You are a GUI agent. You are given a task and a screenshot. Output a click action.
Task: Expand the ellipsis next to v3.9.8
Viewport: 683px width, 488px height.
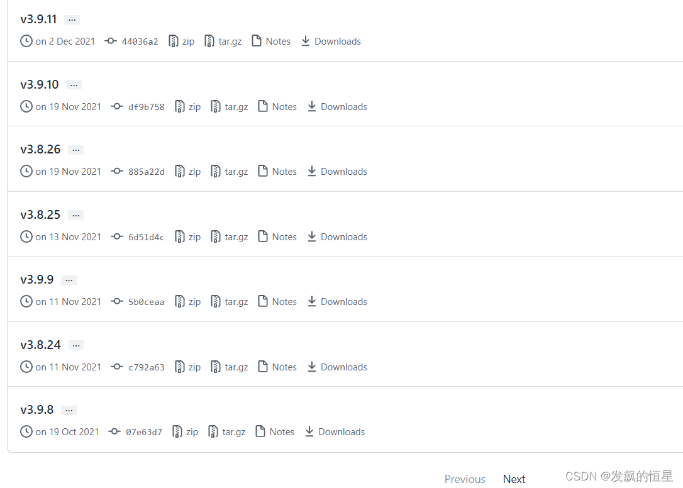(69, 410)
